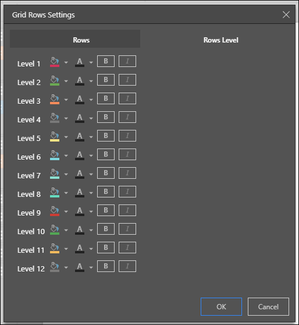Click the Level 7 fill color bucket icon

[55, 174]
